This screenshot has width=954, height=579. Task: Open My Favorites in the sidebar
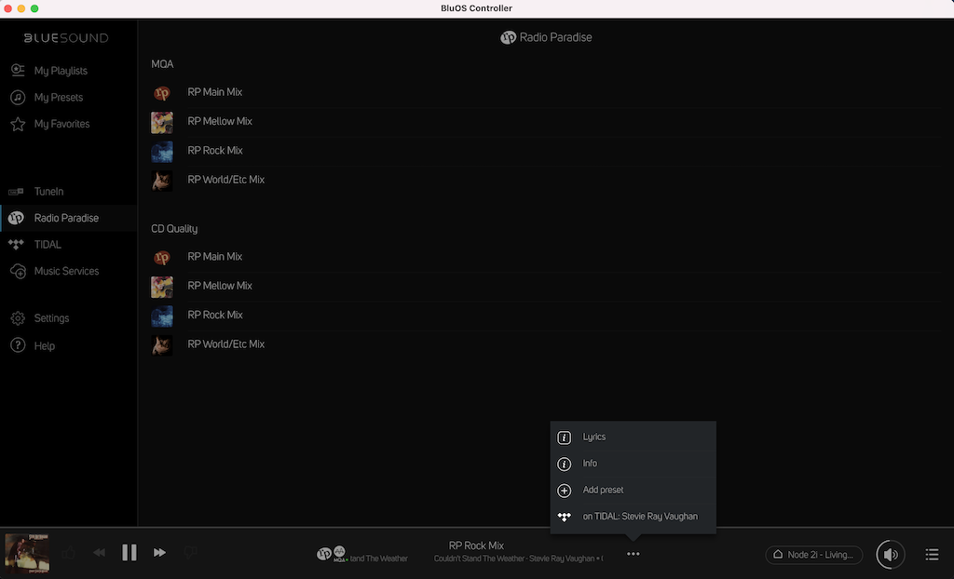click(68, 124)
